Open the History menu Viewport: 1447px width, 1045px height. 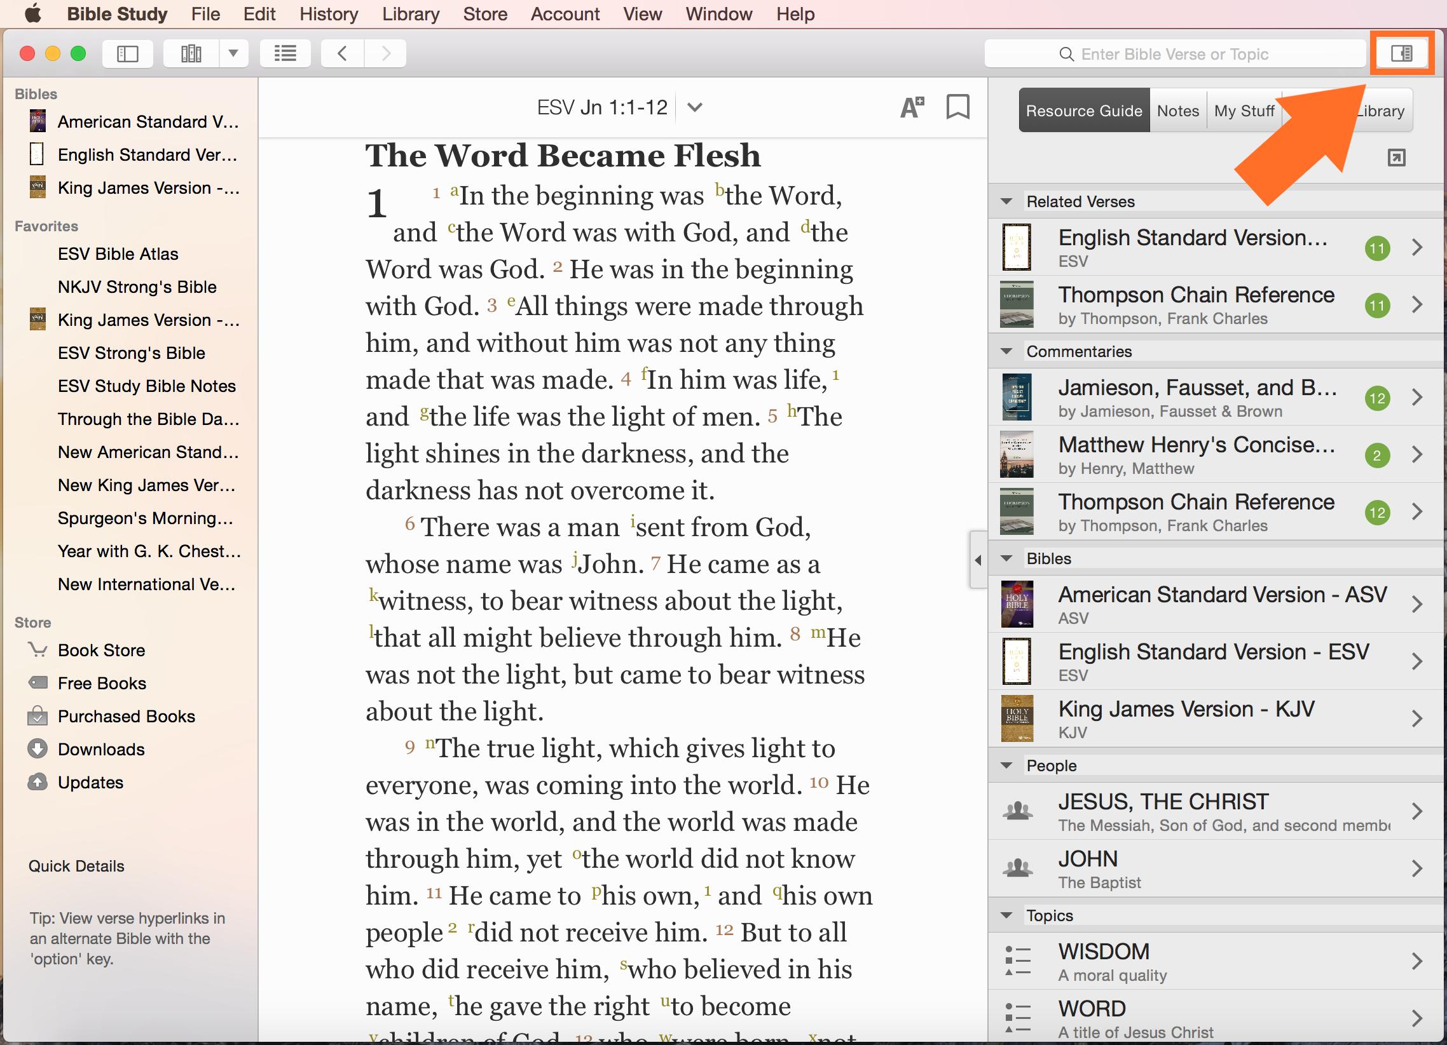click(329, 14)
